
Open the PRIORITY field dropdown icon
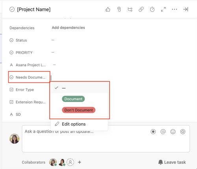[x=11, y=53]
